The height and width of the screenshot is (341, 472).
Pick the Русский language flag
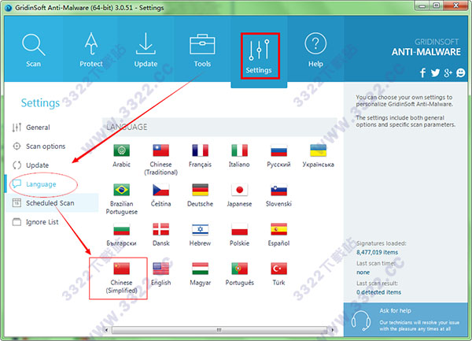click(x=278, y=150)
